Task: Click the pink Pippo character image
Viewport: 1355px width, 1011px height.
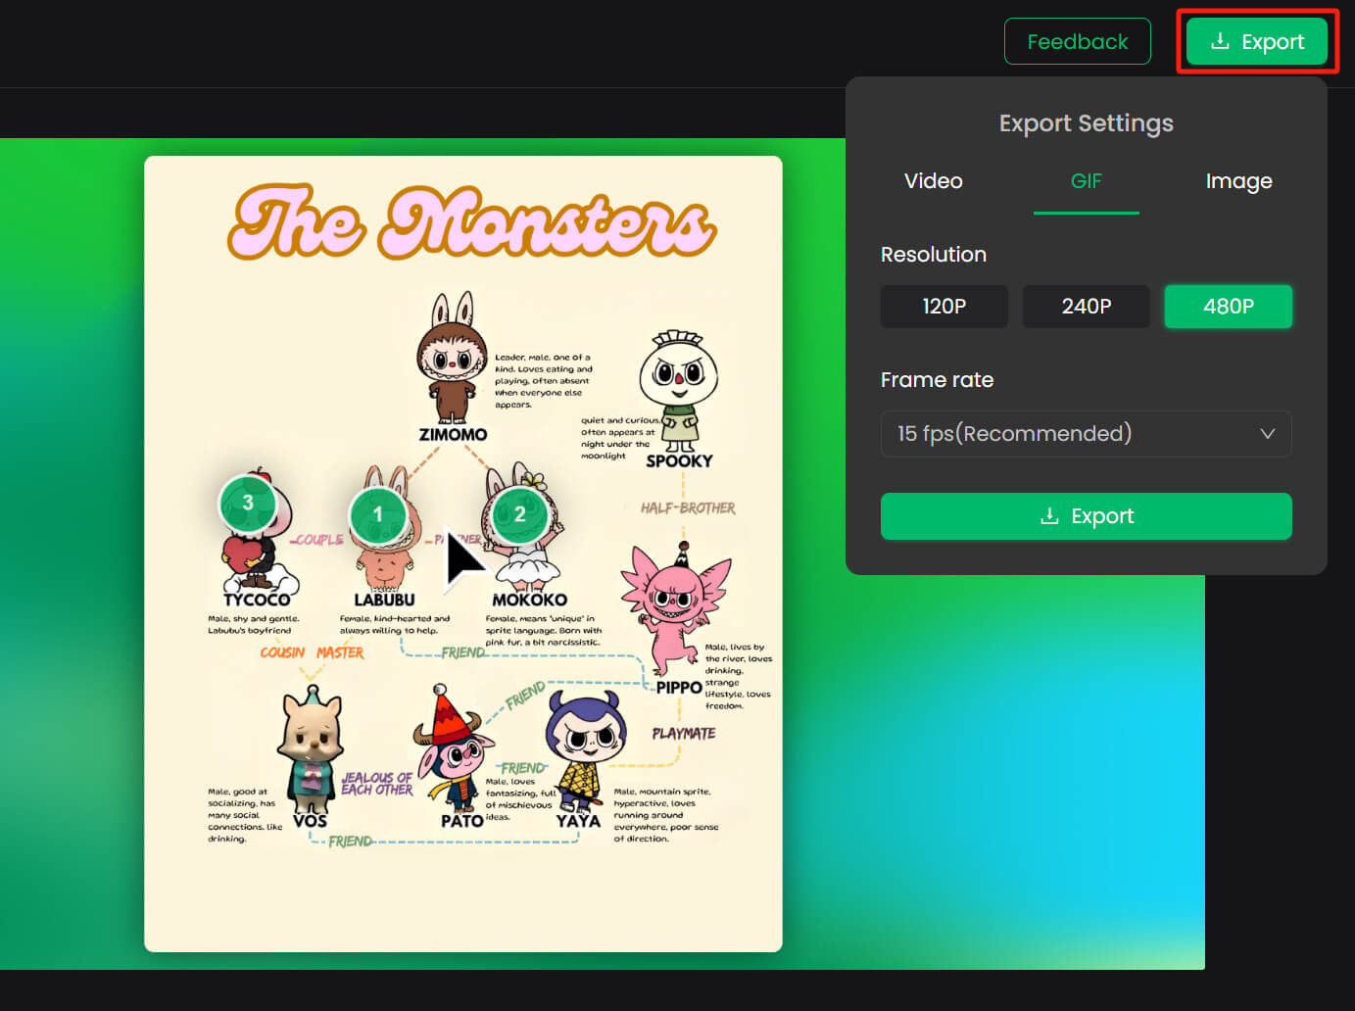Action: [674, 607]
